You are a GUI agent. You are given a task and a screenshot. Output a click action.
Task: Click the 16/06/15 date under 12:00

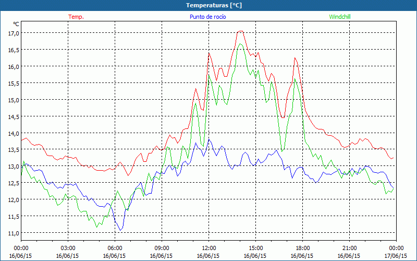(208, 256)
